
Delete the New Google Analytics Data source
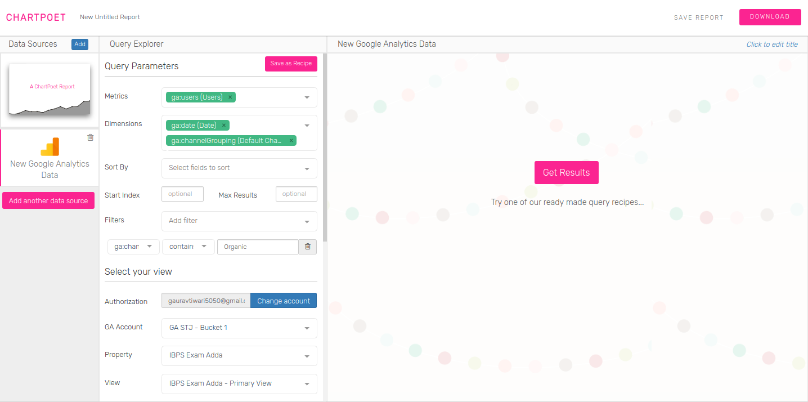tap(91, 137)
